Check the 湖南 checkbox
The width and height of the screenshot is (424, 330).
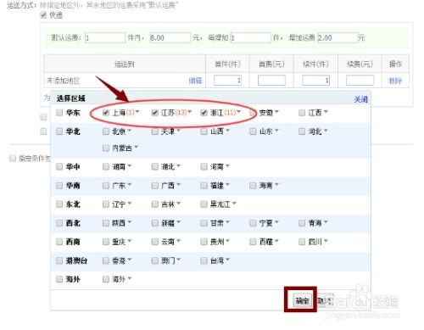click(106, 167)
